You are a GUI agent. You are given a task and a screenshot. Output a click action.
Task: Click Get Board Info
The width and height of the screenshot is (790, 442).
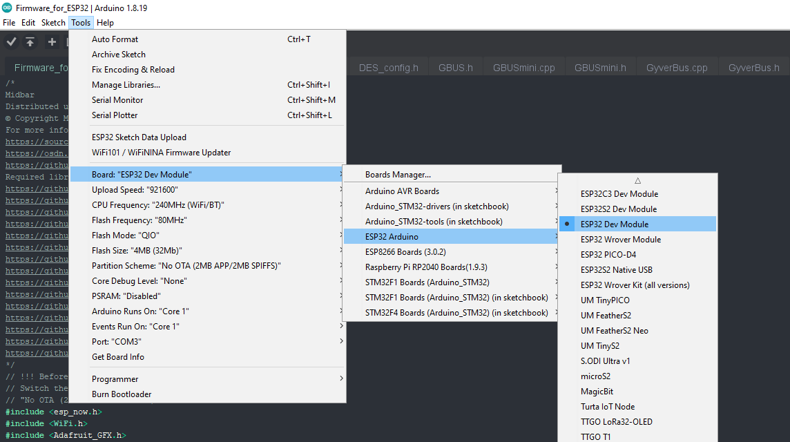pyautogui.click(x=208, y=356)
